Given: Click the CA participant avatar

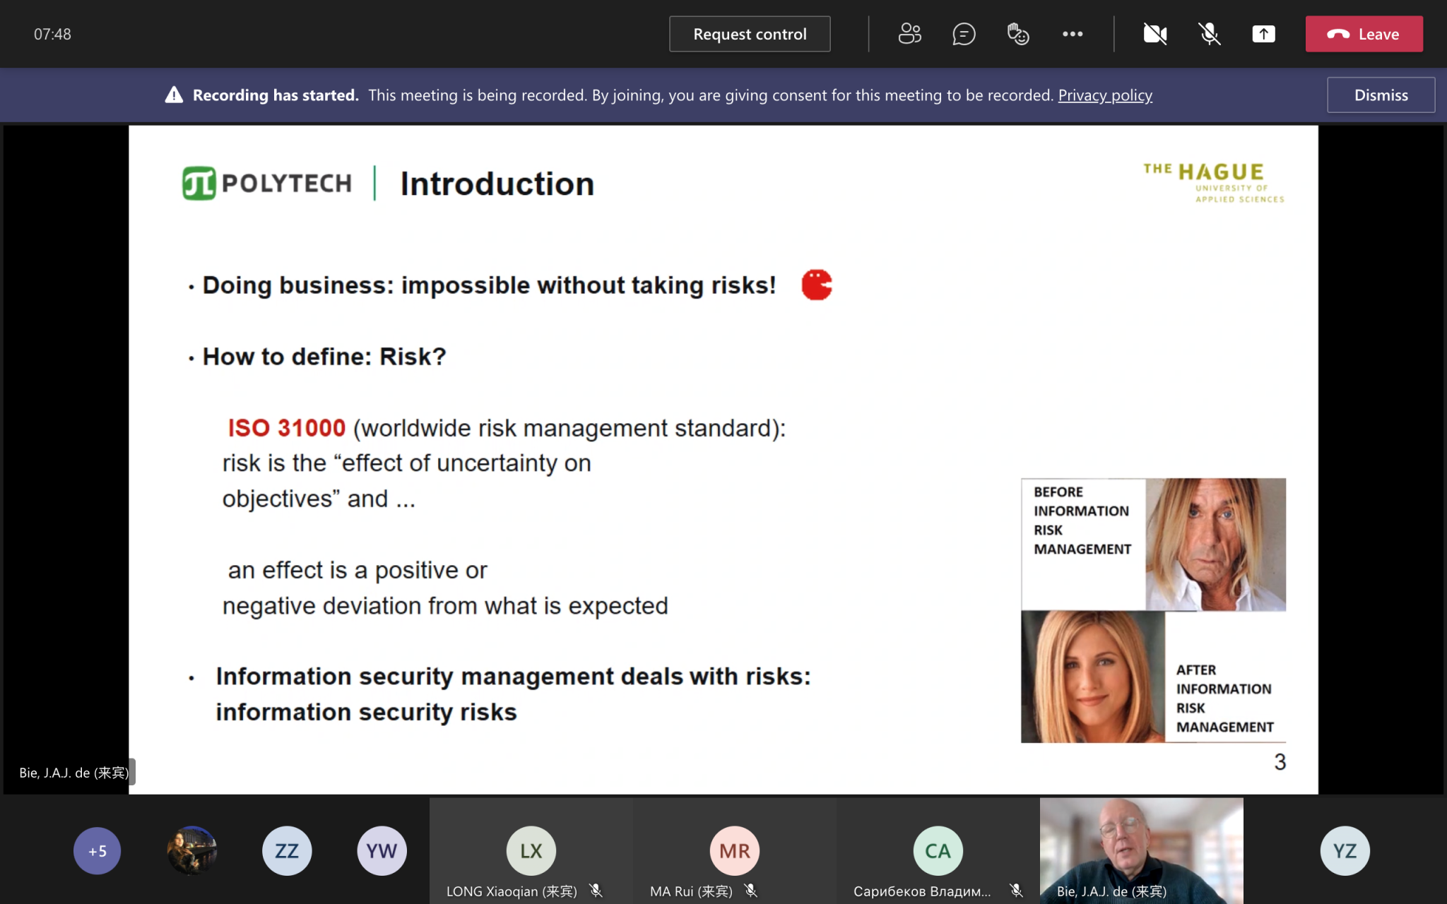Looking at the screenshot, I should coord(938,851).
